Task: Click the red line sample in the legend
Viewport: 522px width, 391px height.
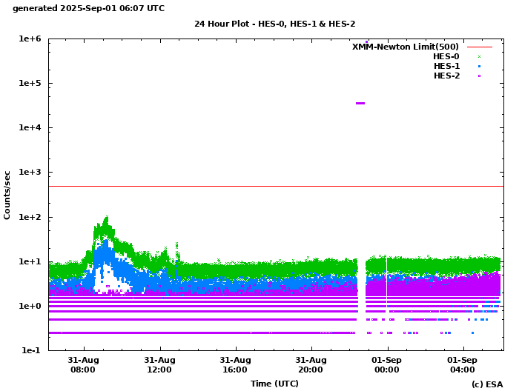Action: tap(480, 47)
